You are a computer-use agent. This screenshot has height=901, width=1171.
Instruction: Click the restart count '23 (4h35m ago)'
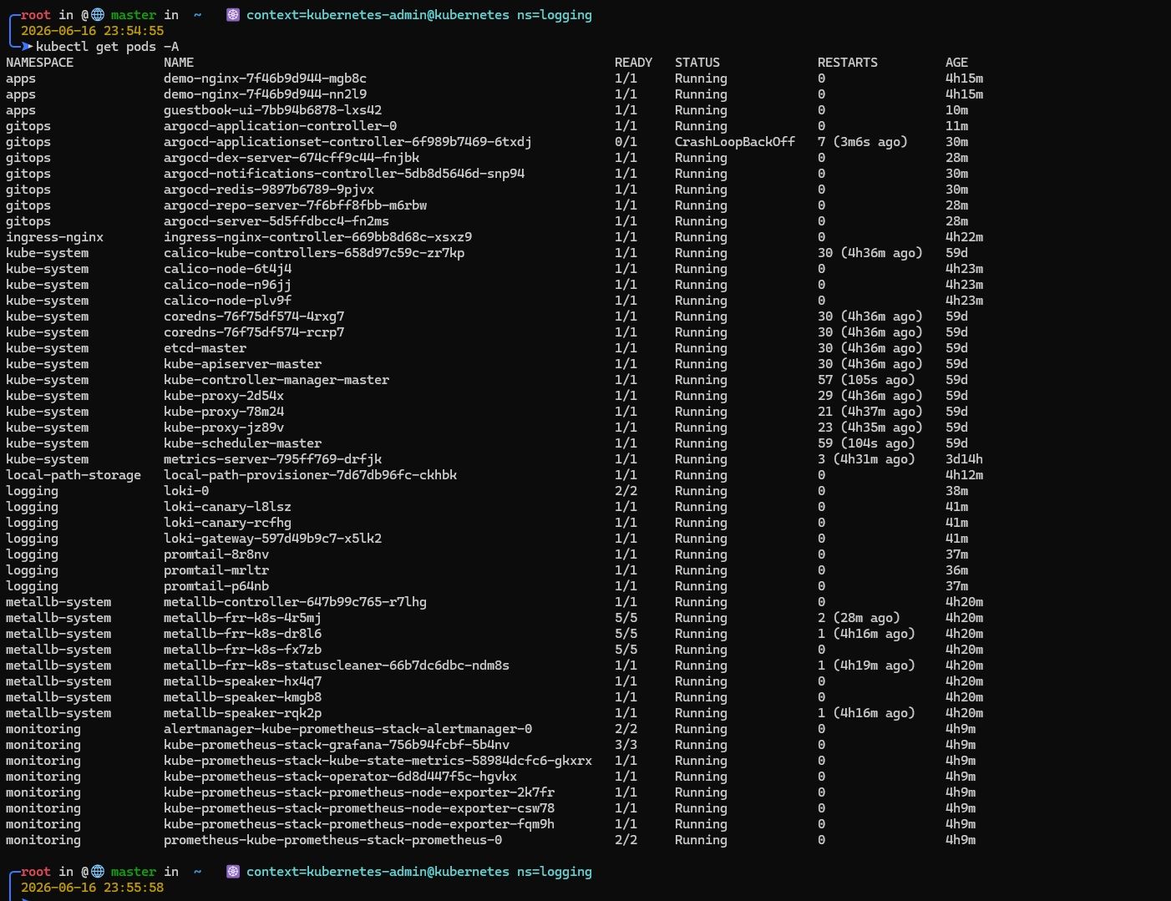(870, 428)
